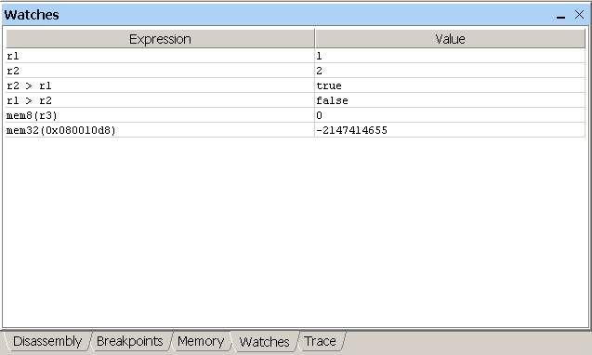Switch to the Memory tab
The width and height of the screenshot is (592, 355).
[x=201, y=341]
